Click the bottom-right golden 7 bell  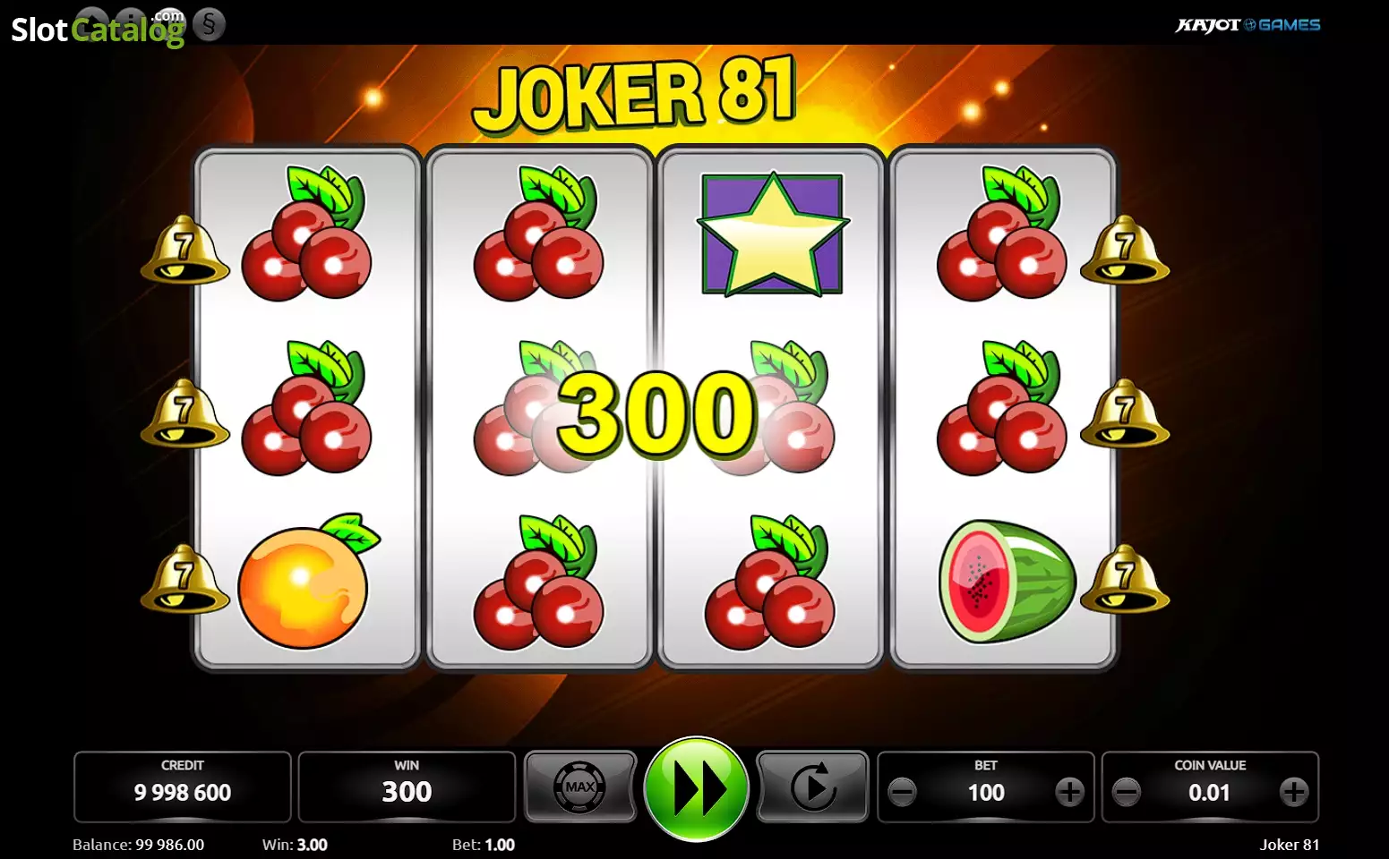coord(1125,579)
